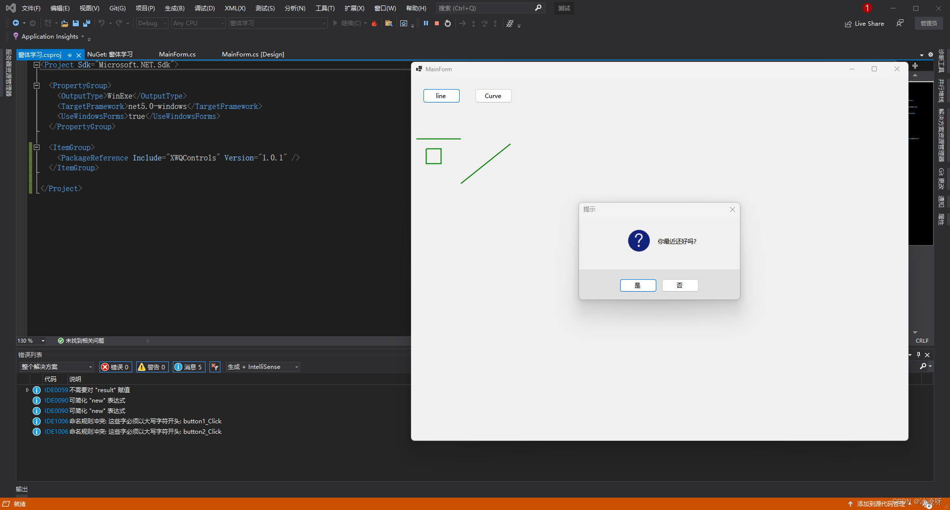This screenshot has height=510, width=950.
Task: Click the Restart debugging icon
Action: (x=447, y=23)
